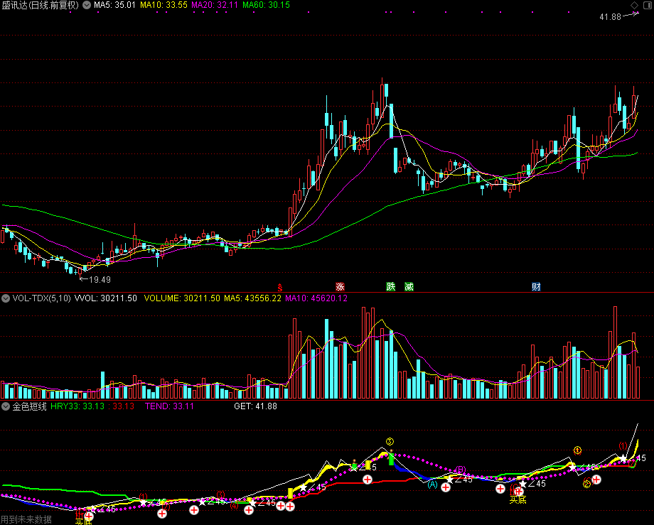Open the red S signal marker
The image size is (654, 525).
point(280,287)
